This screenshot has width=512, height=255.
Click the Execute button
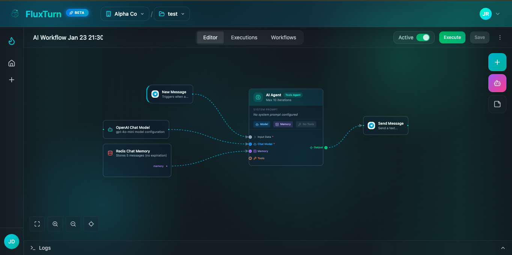(452, 37)
